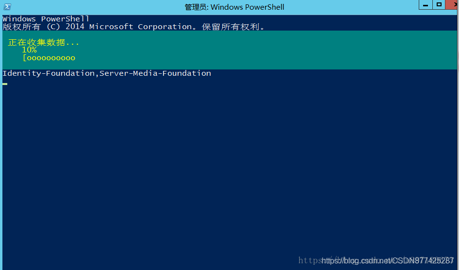
Task: Click the [oooooooooo progress bar
Action: (49, 58)
